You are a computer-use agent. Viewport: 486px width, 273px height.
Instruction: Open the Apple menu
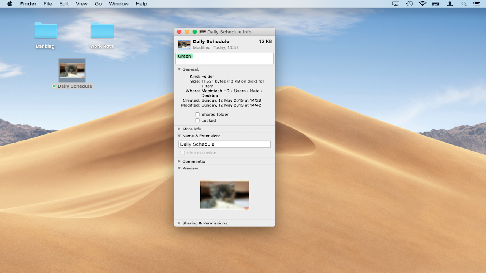click(9, 4)
